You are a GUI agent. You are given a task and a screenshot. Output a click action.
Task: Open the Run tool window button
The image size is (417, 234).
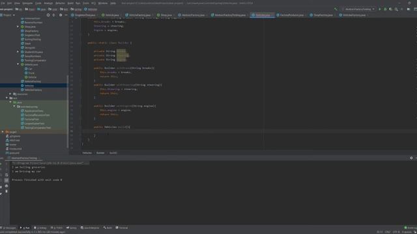(25, 227)
